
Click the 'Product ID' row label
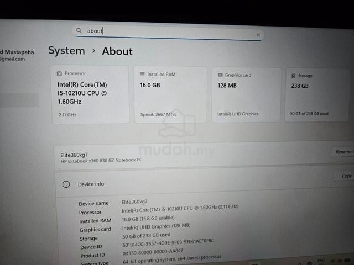(92, 256)
